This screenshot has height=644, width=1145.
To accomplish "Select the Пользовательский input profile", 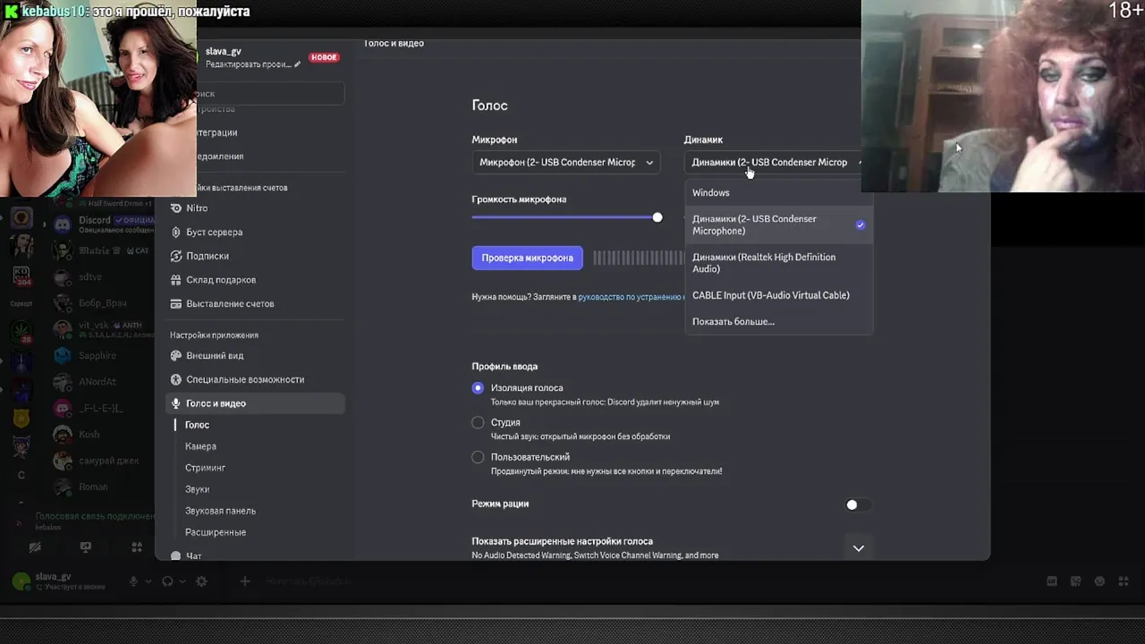I will 478,457.
